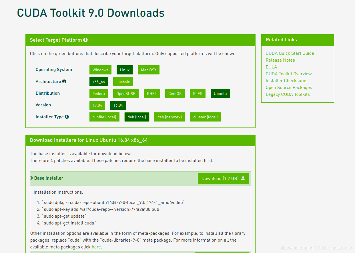Pick deb (local) installer type
This screenshot has height=253, width=355.
pos(137,117)
